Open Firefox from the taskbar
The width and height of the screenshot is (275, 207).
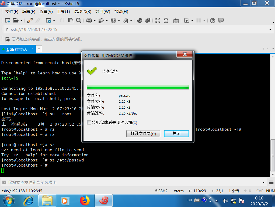pos(85,201)
